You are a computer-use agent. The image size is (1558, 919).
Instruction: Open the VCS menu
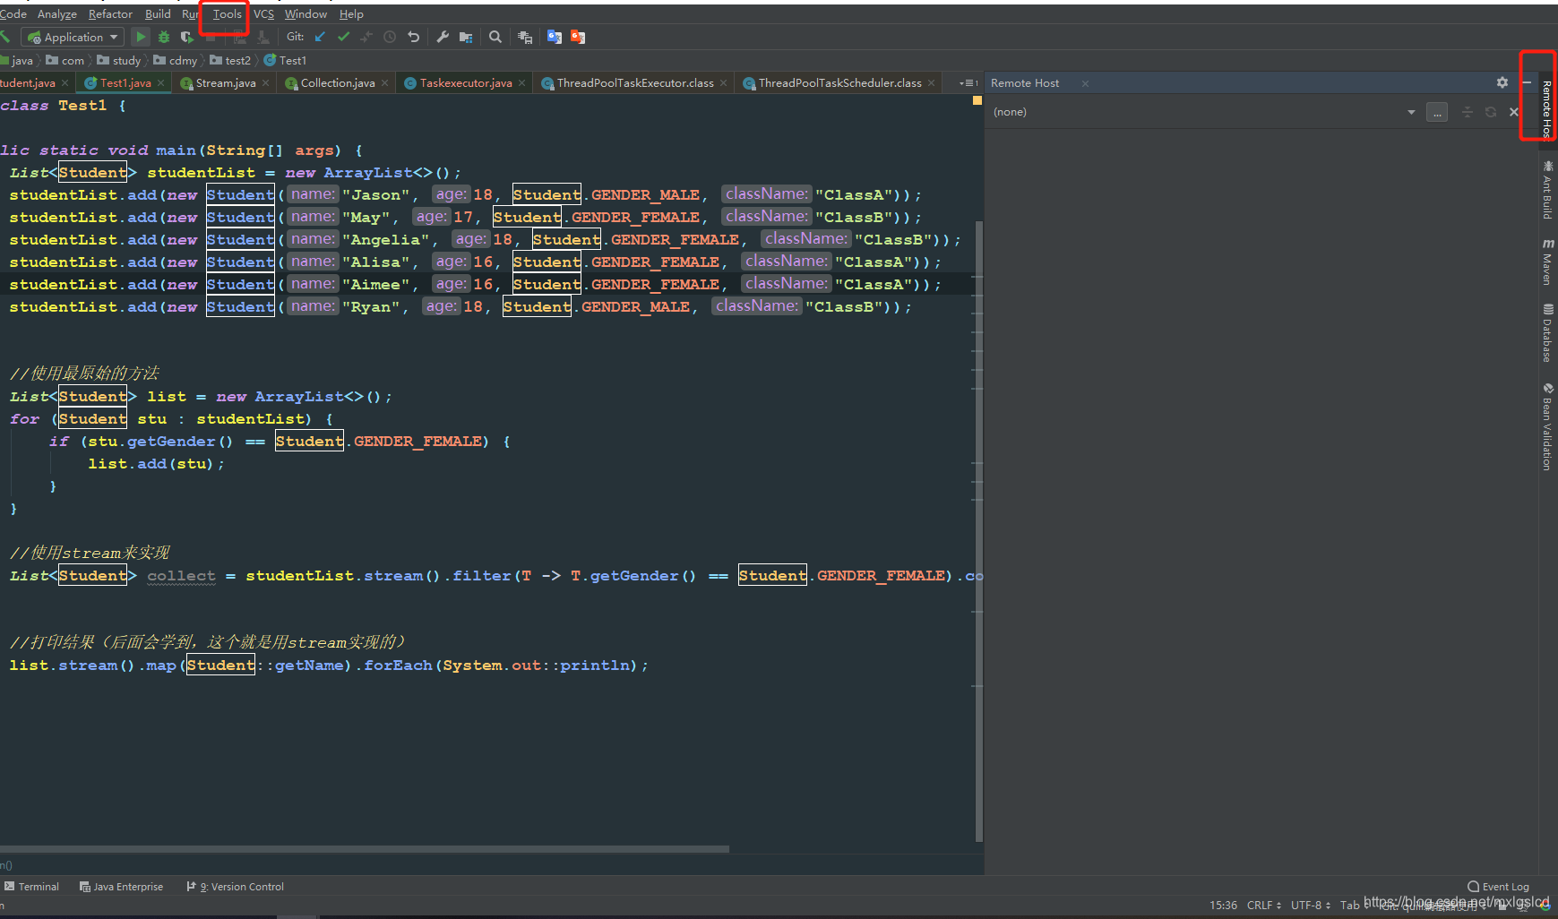pyautogui.click(x=263, y=13)
